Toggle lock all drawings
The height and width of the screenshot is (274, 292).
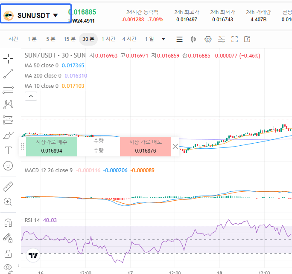[8, 253]
